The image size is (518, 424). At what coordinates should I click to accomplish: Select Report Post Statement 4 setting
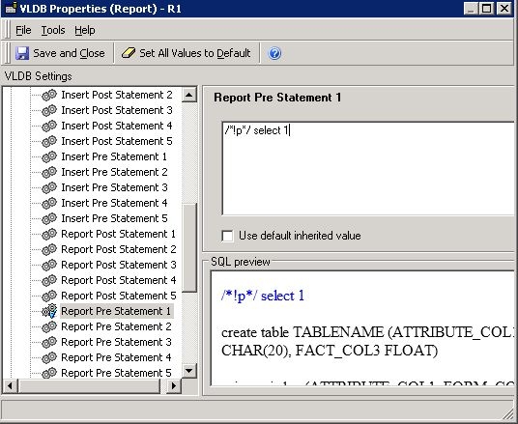click(119, 280)
